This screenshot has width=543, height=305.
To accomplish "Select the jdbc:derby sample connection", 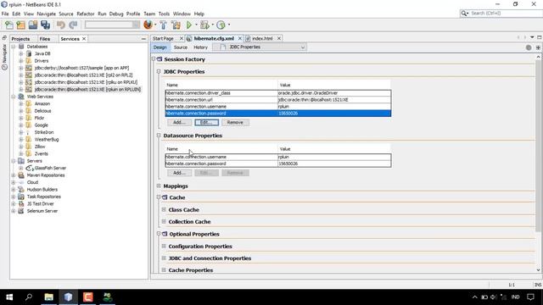I will (81, 68).
